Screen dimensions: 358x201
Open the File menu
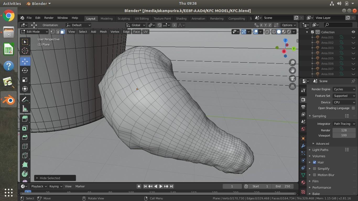pyautogui.click(x=29, y=18)
